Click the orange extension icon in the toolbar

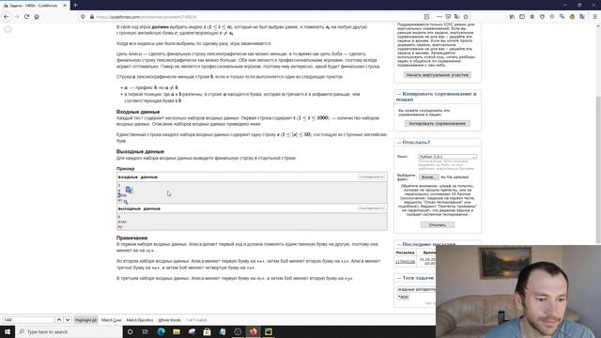[572, 17]
